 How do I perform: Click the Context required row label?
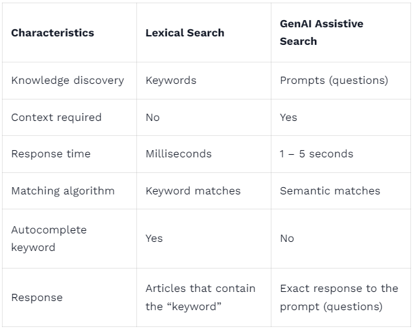click(56, 118)
